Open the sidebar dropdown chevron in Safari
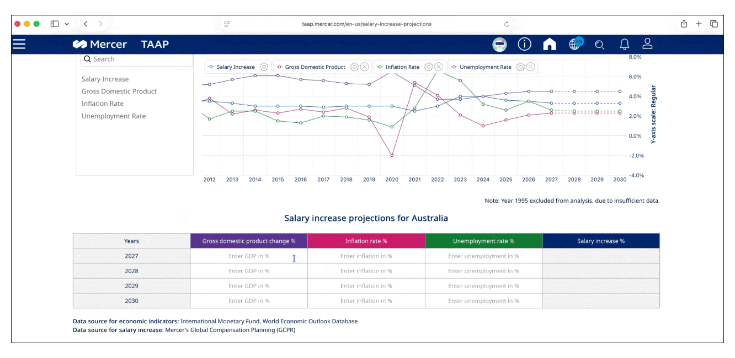Screen dimensions: 735x358 click(x=67, y=24)
